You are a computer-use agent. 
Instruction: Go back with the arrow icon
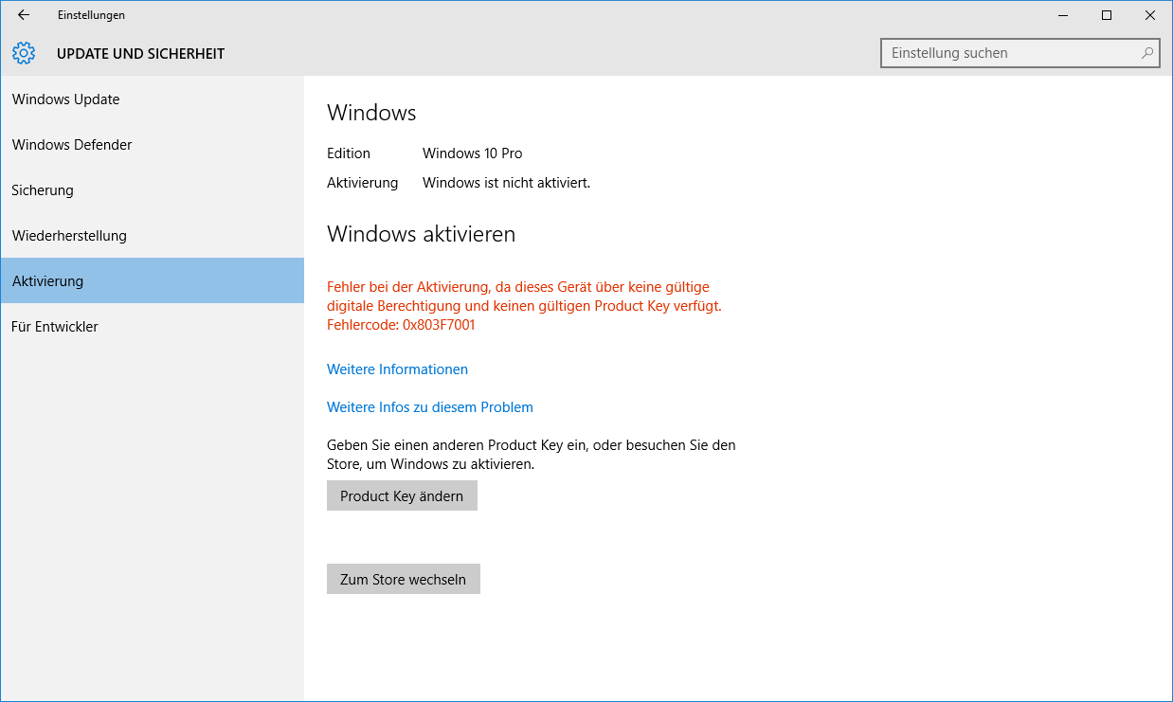coord(24,15)
